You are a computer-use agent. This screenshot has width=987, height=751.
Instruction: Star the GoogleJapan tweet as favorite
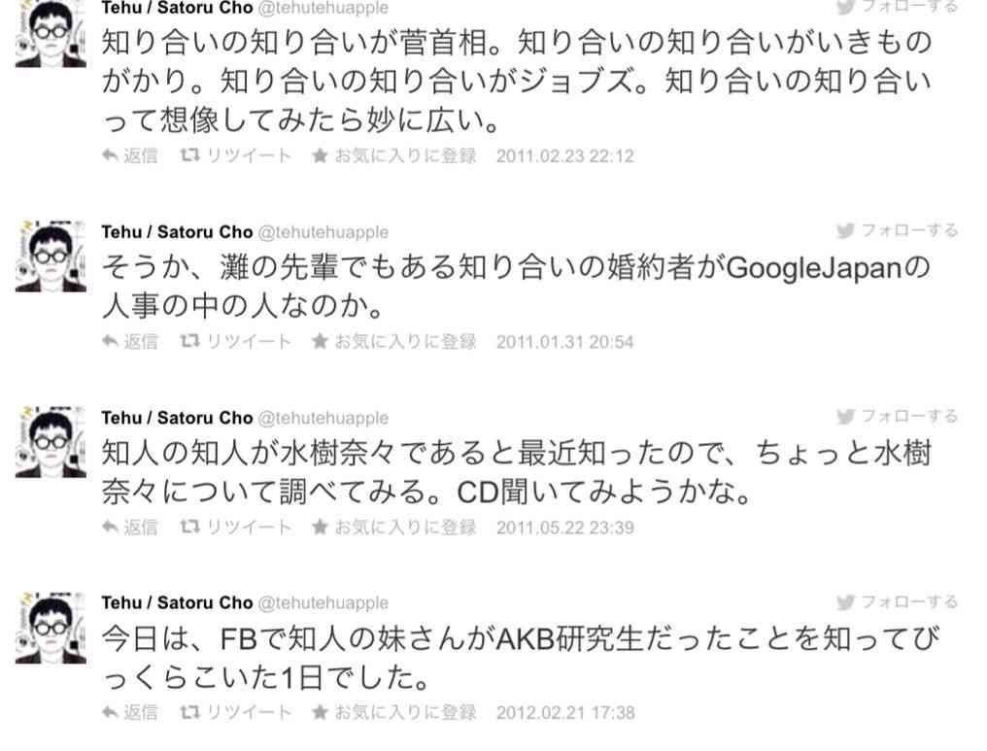[x=394, y=341]
